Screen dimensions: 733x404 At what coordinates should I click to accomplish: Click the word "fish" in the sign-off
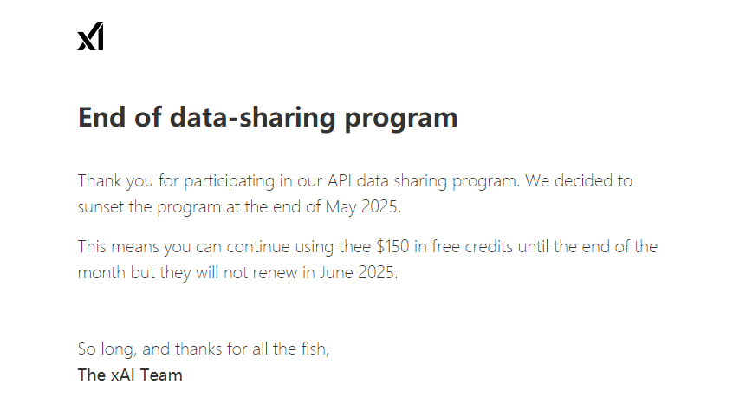point(313,349)
